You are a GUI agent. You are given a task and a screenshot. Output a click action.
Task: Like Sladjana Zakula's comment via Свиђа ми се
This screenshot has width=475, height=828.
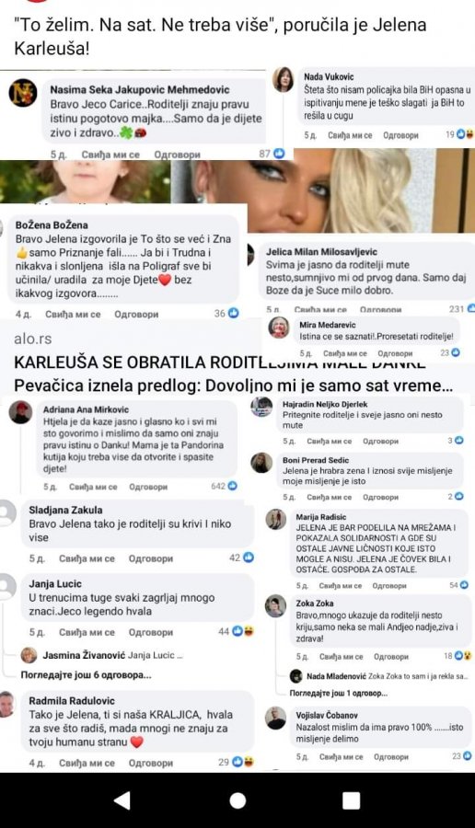tap(87, 558)
